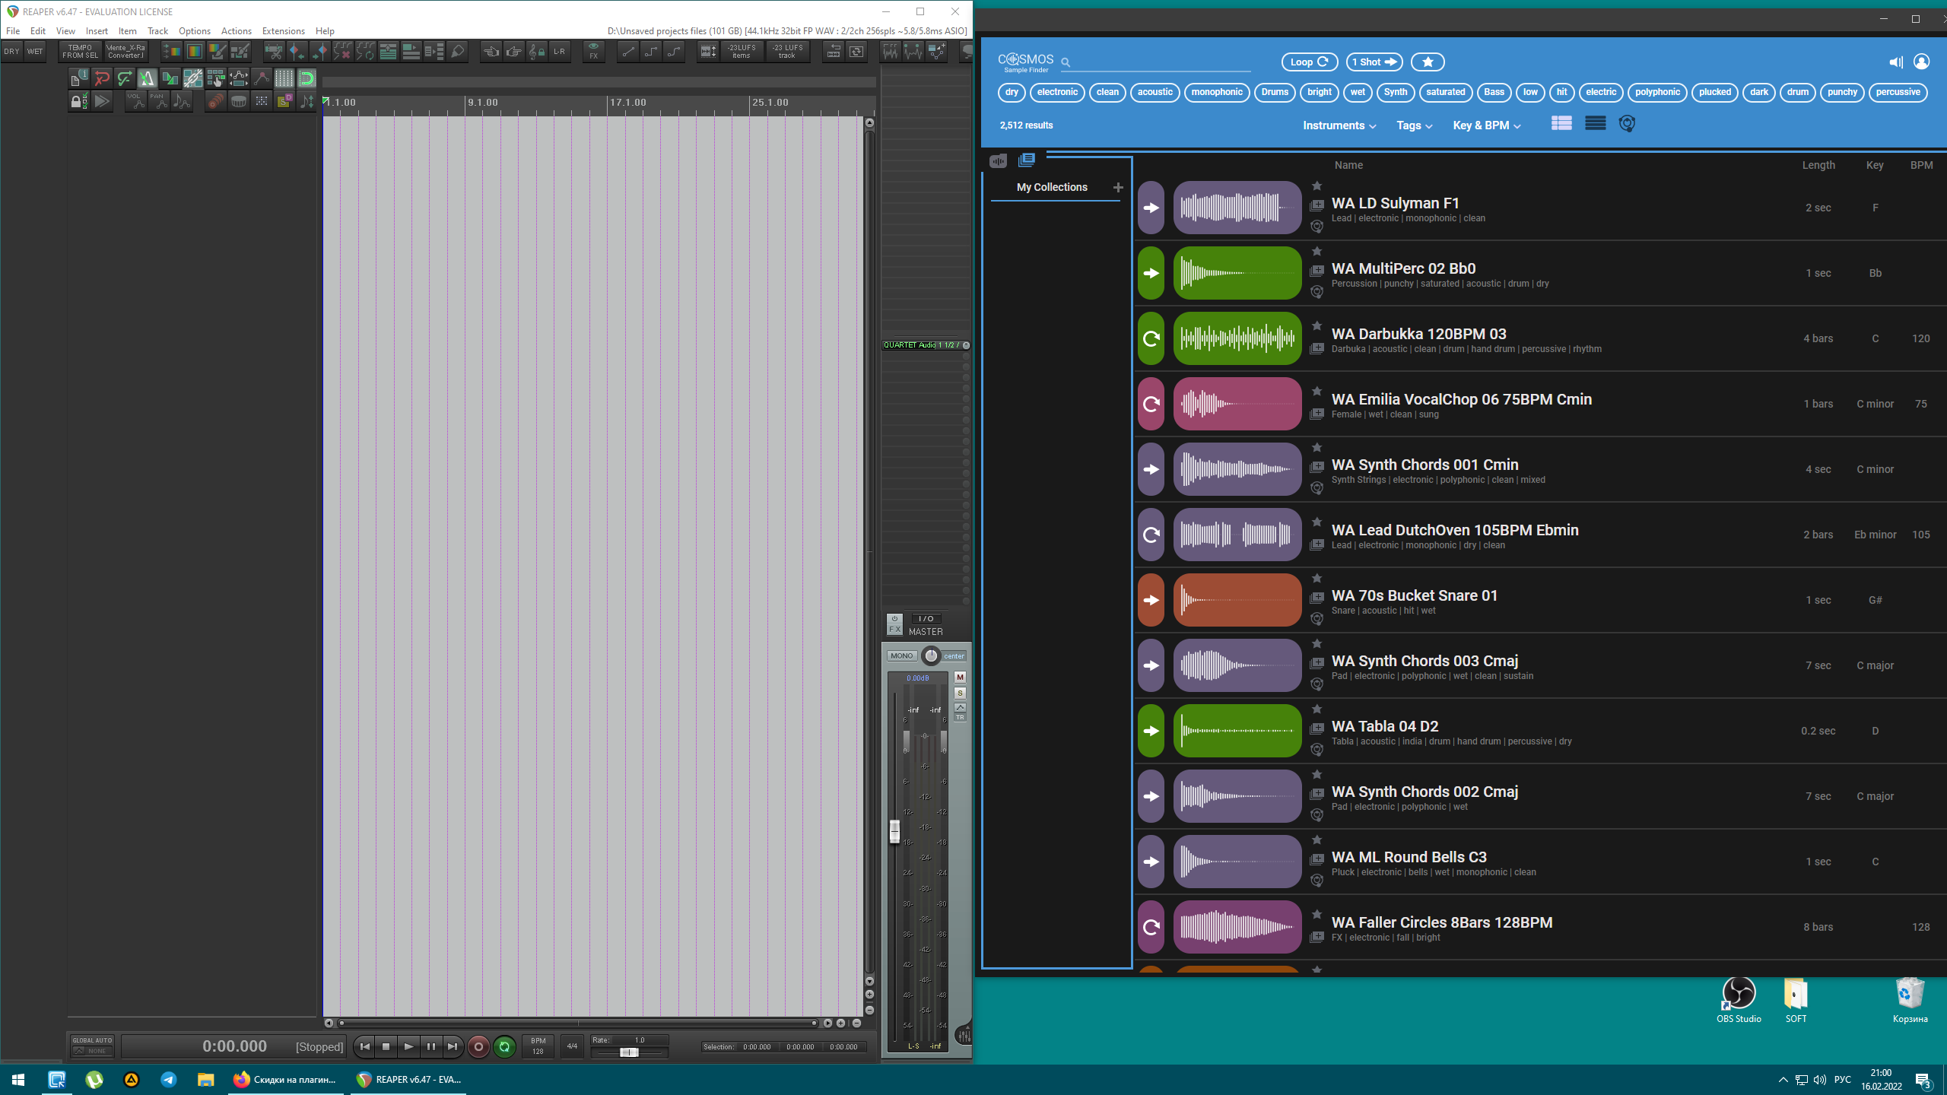Expand the Key & BPM dropdown

(x=1487, y=125)
